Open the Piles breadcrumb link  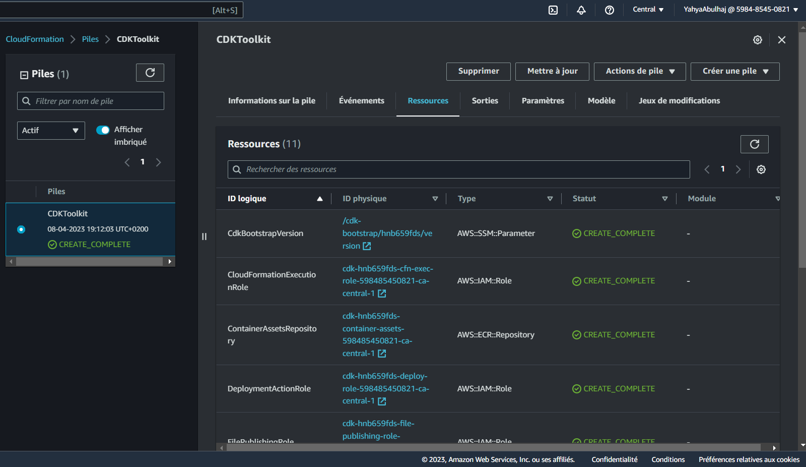[90, 39]
